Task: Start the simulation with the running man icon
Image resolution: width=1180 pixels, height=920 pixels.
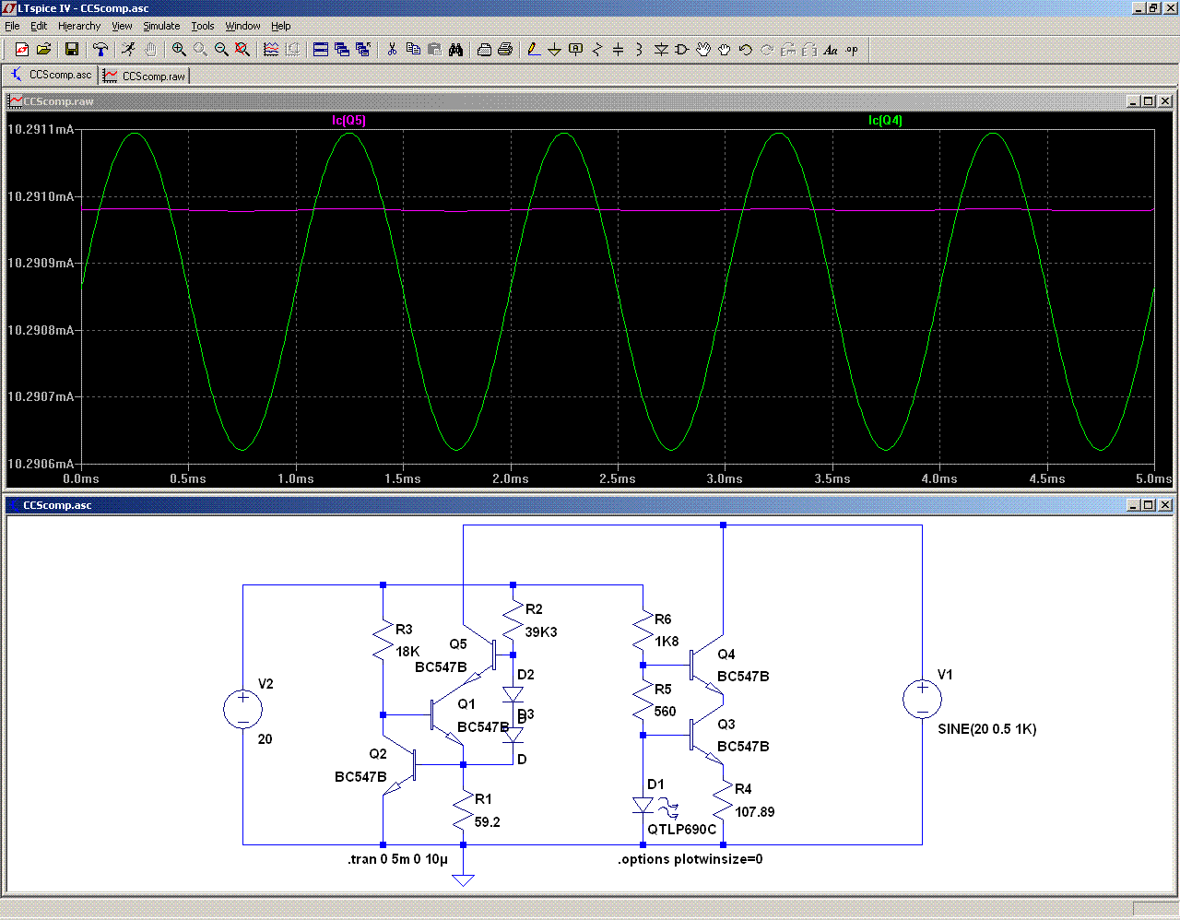Action: coord(129,50)
